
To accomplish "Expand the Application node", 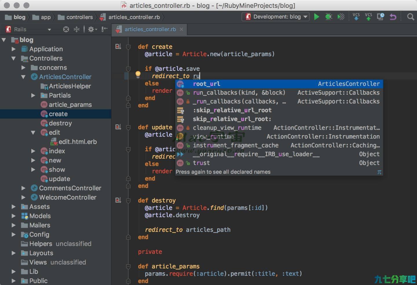I will (x=13, y=49).
